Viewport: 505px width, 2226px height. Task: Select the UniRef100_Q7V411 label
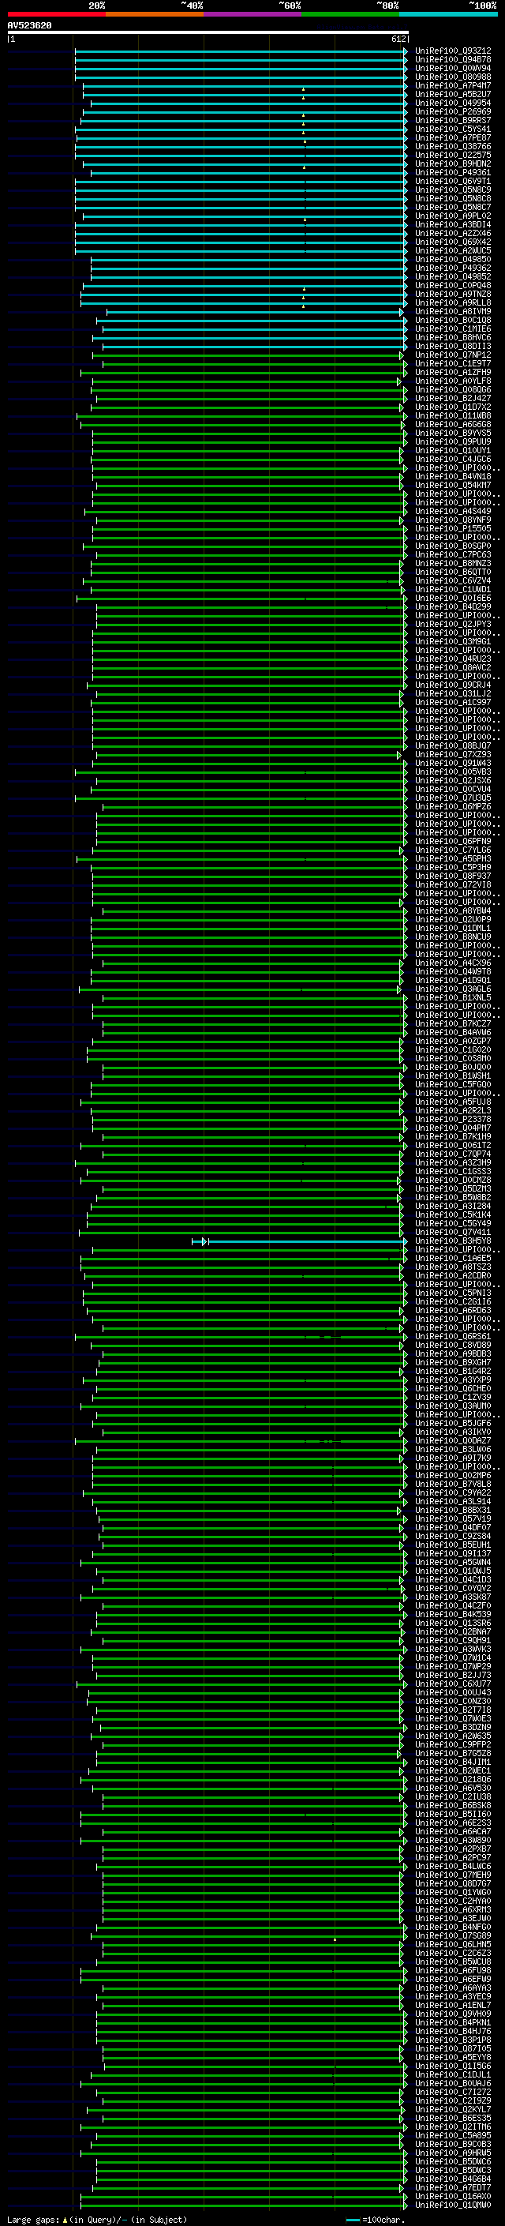(453, 1233)
